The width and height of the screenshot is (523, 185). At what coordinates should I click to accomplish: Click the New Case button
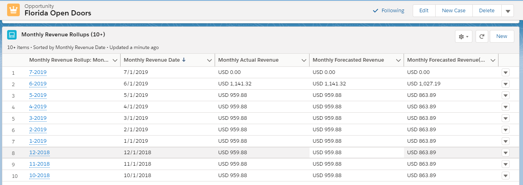pyautogui.click(x=453, y=11)
